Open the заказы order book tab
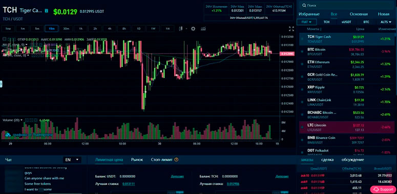Viewport: 397px width, 194px height. click(x=307, y=160)
